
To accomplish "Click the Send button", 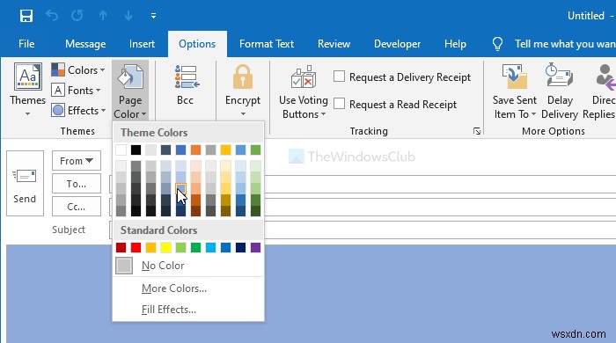I will pyautogui.click(x=25, y=183).
